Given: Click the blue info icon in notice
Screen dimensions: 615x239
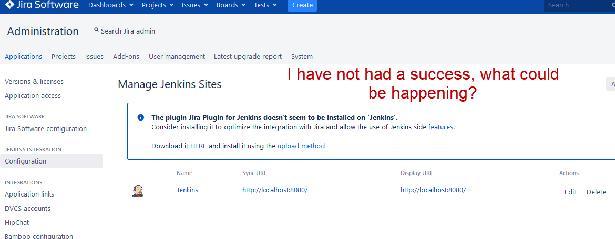Looking at the screenshot, I should pos(140,118).
